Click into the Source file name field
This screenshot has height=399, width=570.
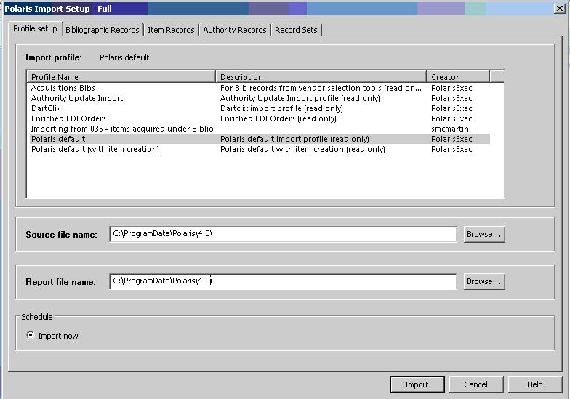tap(283, 234)
